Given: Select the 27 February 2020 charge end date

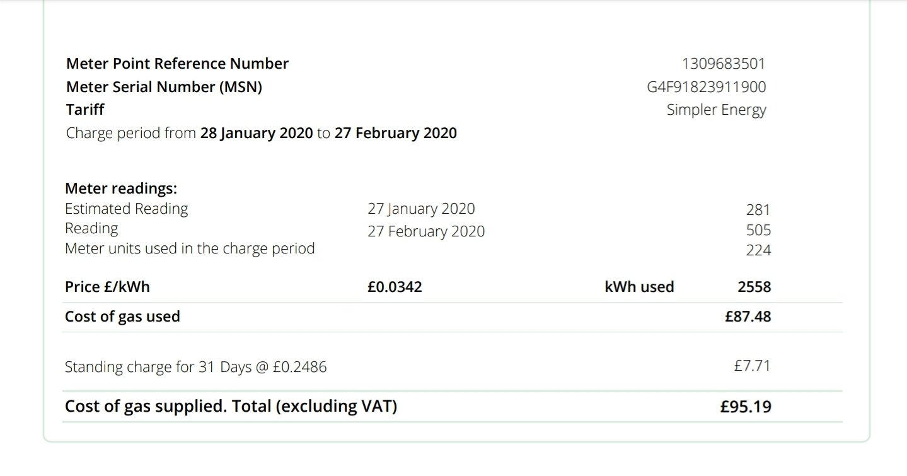Looking at the screenshot, I should [x=395, y=133].
